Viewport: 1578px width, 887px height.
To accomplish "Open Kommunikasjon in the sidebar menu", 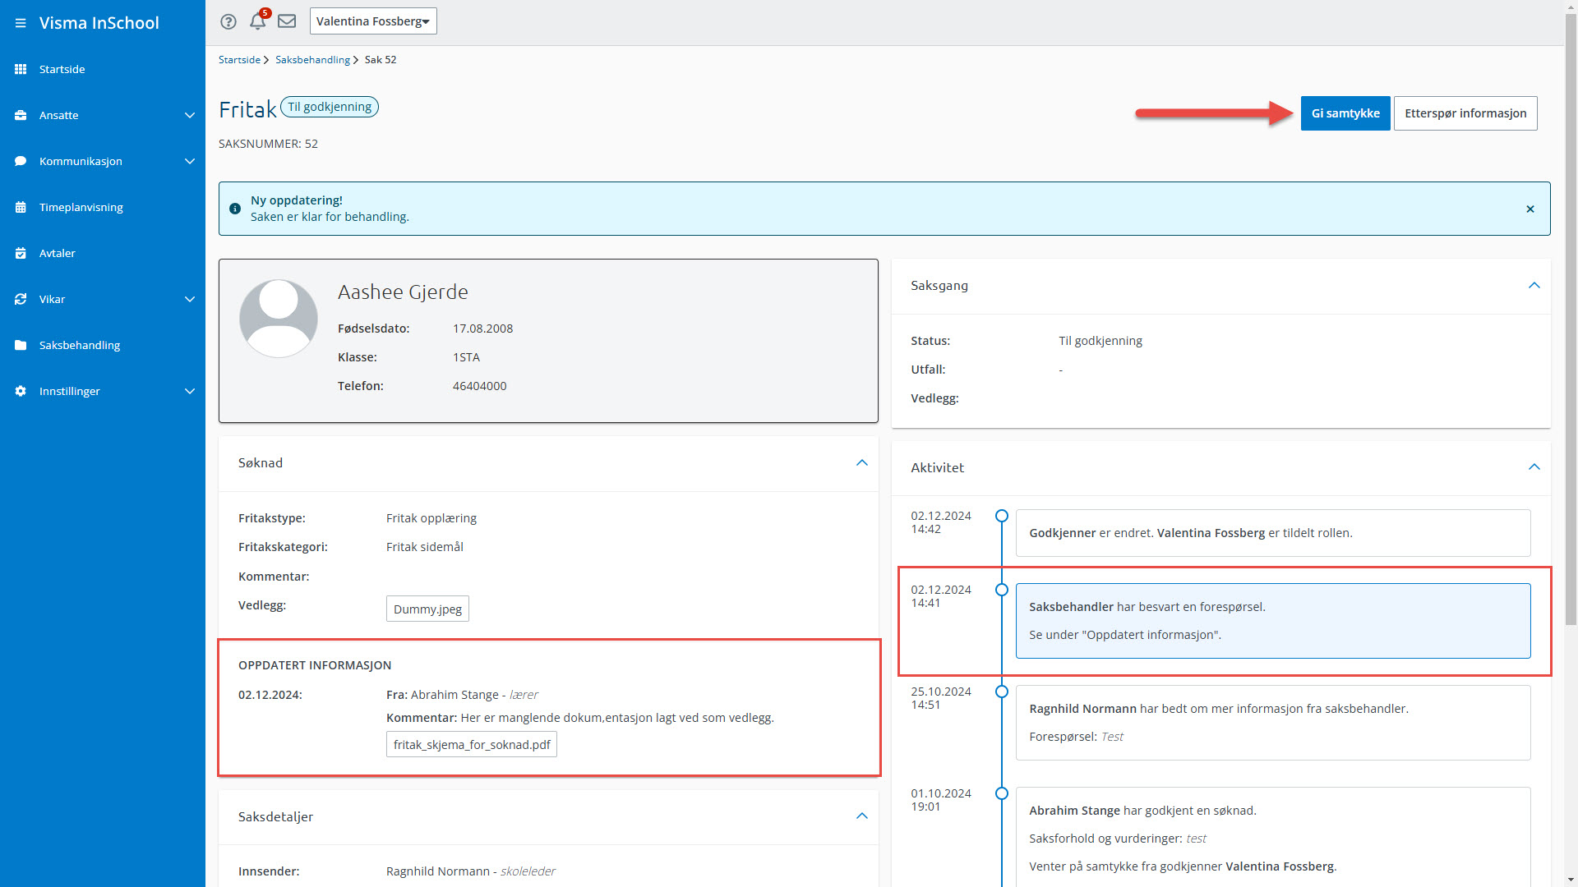I will tap(81, 161).
